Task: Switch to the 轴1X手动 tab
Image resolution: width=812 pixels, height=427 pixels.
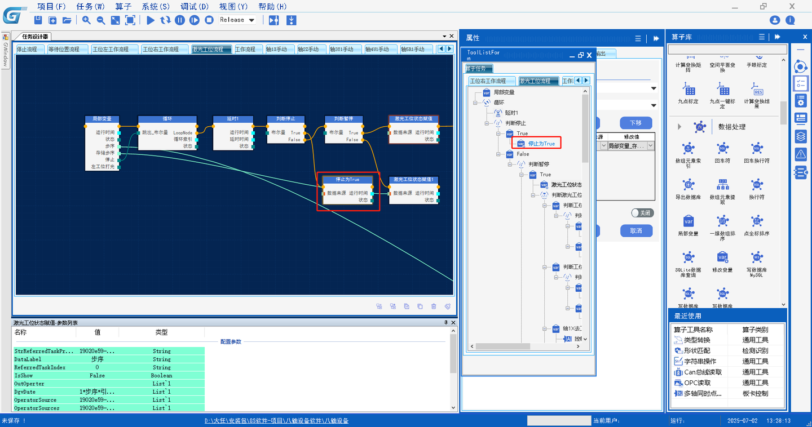Action: click(280, 49)
